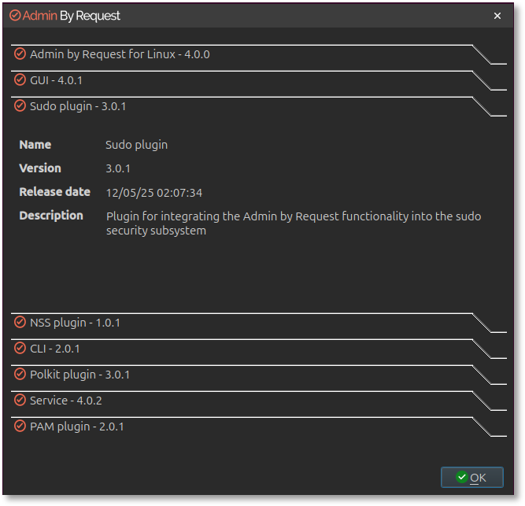Screen dimensions: 525x506
Task: Show details for CLI - 2.0.1
Action: point(55,349)
